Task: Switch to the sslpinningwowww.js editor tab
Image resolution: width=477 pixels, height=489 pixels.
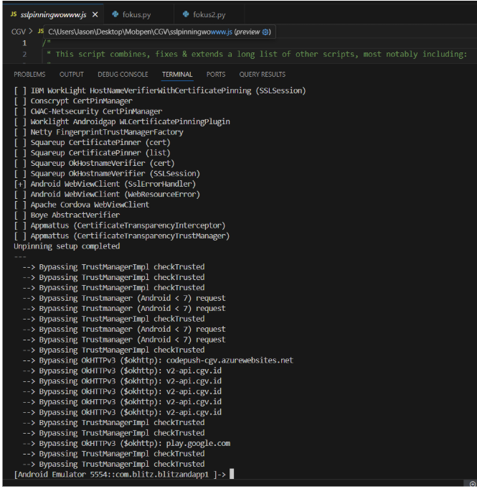Action: pos(53,14)
